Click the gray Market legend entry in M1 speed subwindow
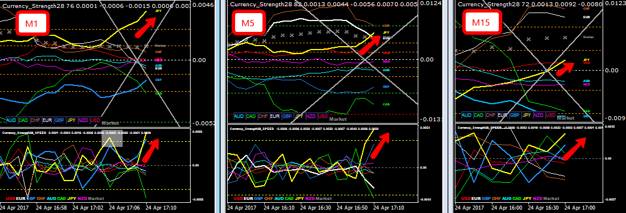Viewport: 626px width, 213px height. 96,199
